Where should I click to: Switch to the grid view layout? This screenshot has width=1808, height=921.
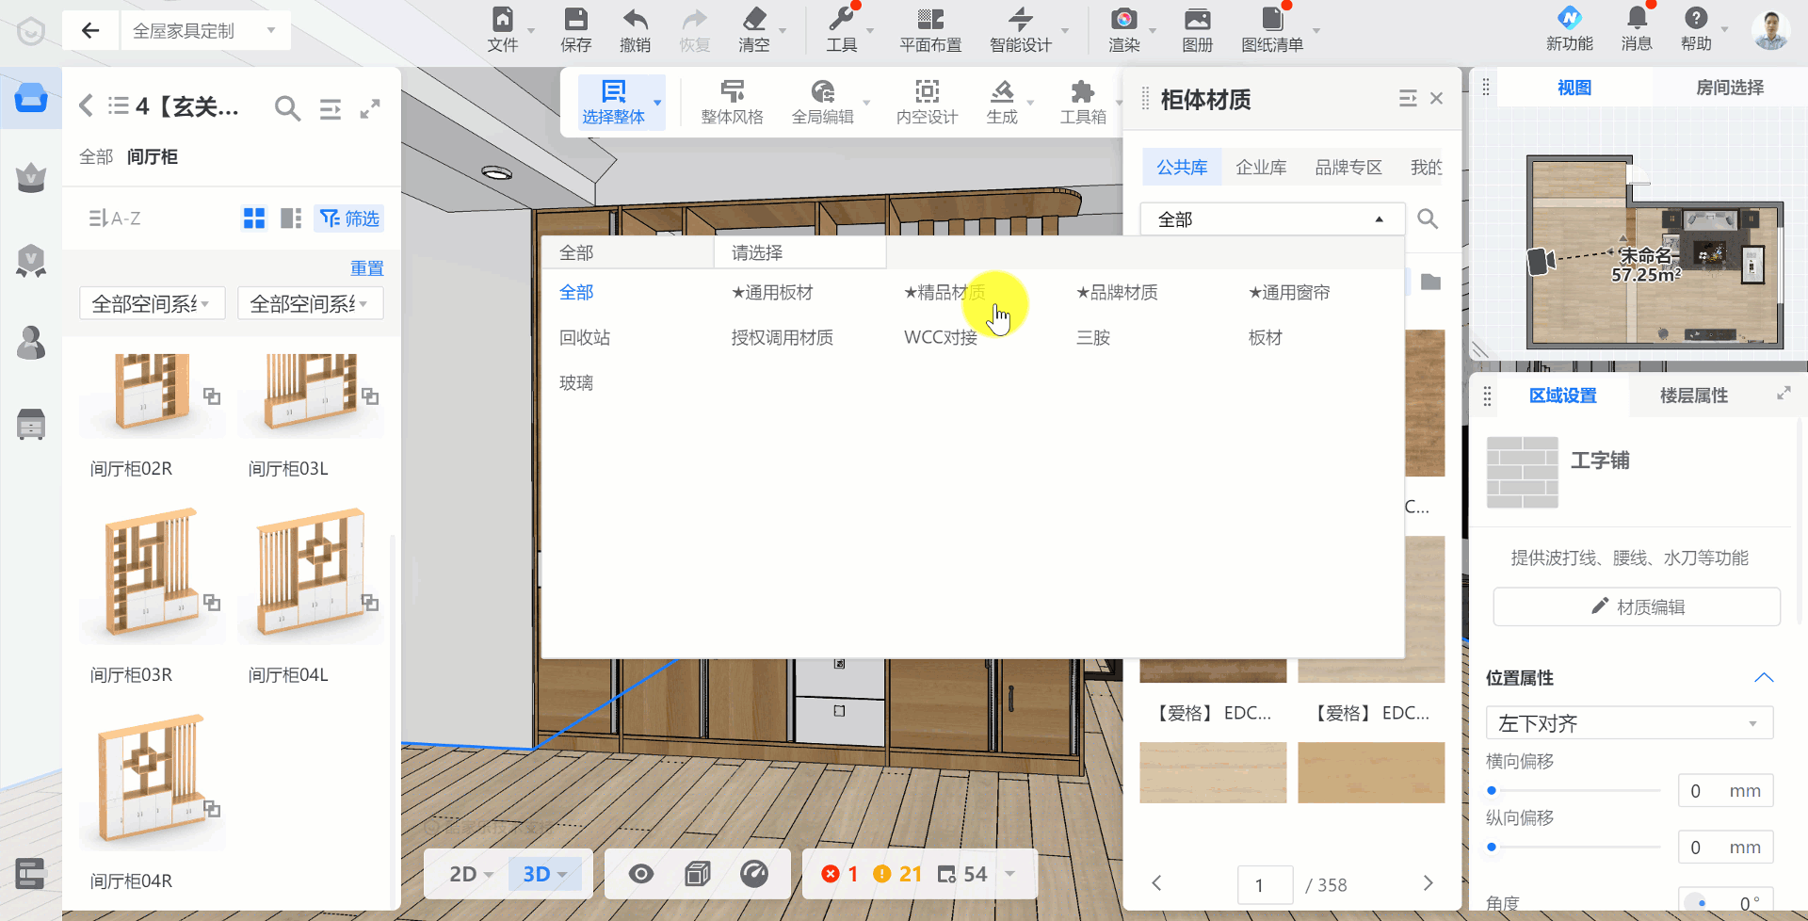click(x=254, y=218)
